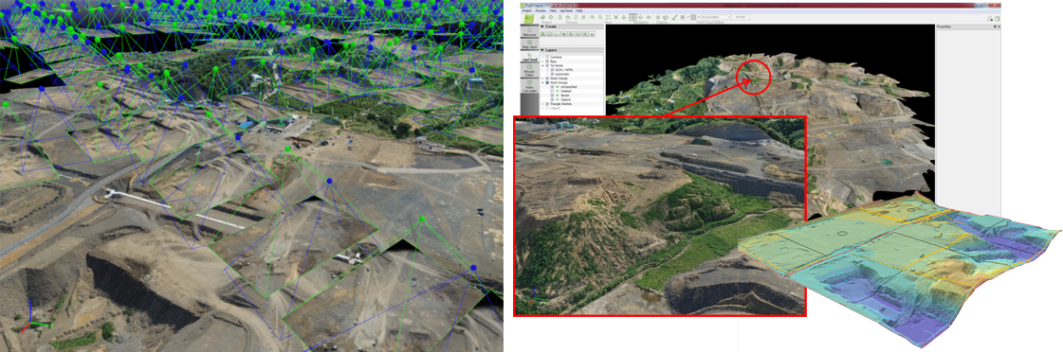Viewport: 1063px width, 352px height.
Task: Switch to Map View in sidebar
Action: coord(529,44)
